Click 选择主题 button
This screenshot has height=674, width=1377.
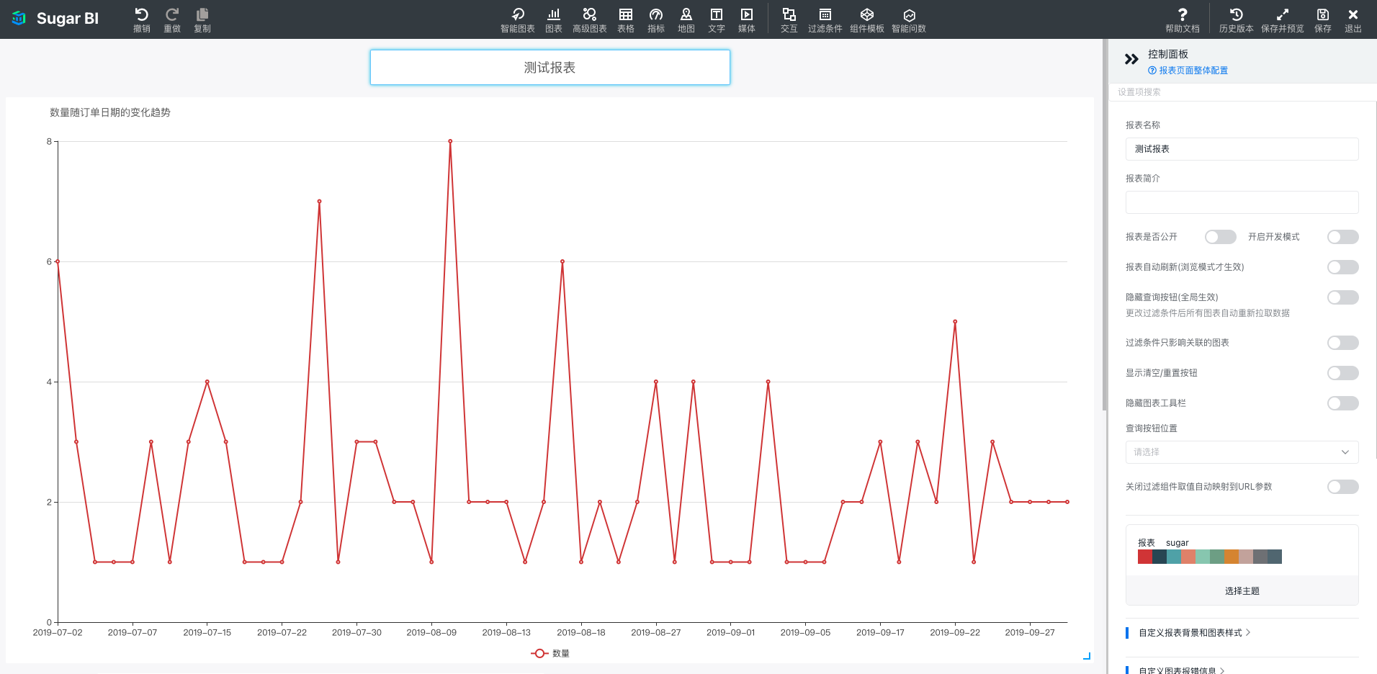(x=1242, y=590)
